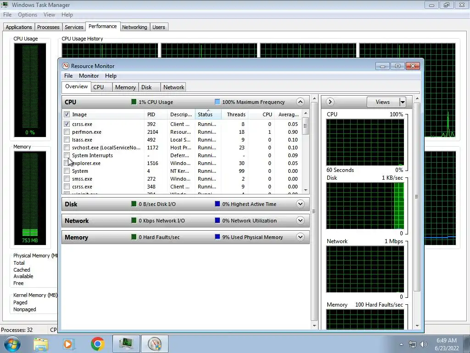Show hidden tray icons arrow
This screenshot has height=353, width=470.
[401, 344]
